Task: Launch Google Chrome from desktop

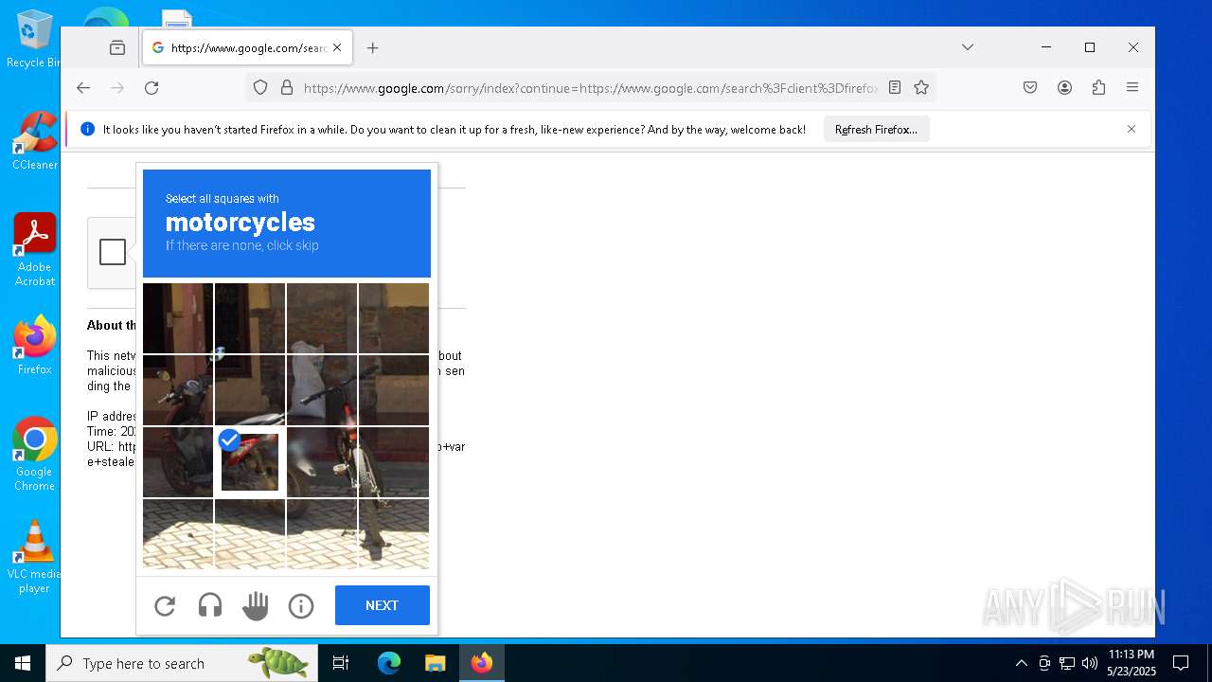Action: pyautogui.click(x=34, y=455)
